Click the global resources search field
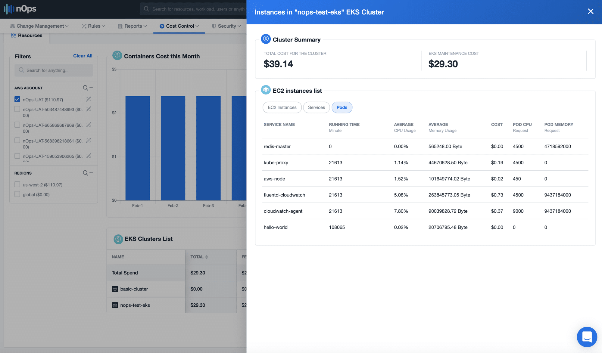 tap(193, 9)
